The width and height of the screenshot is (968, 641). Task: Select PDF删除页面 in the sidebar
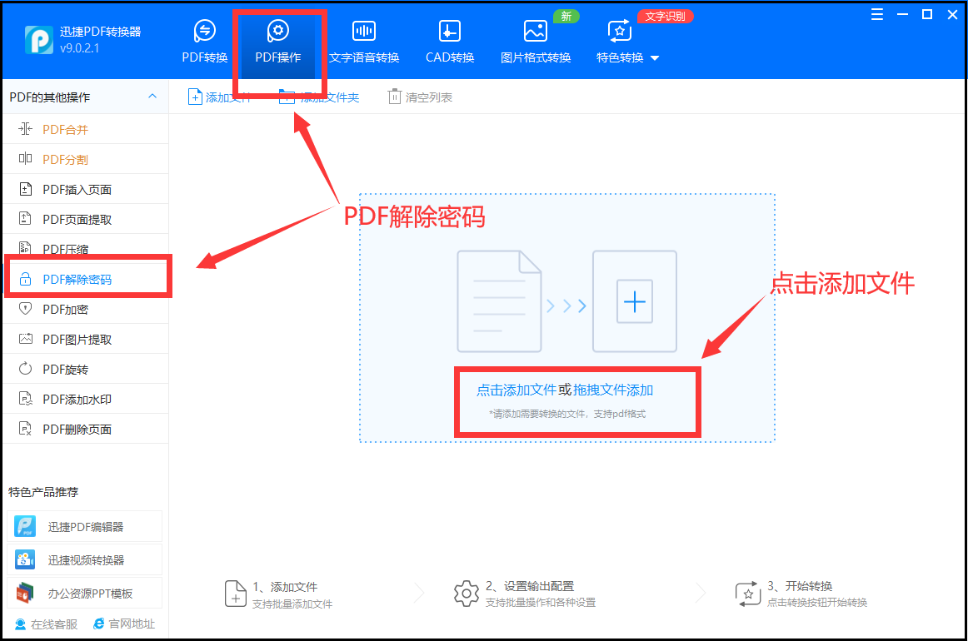(86, 429)
